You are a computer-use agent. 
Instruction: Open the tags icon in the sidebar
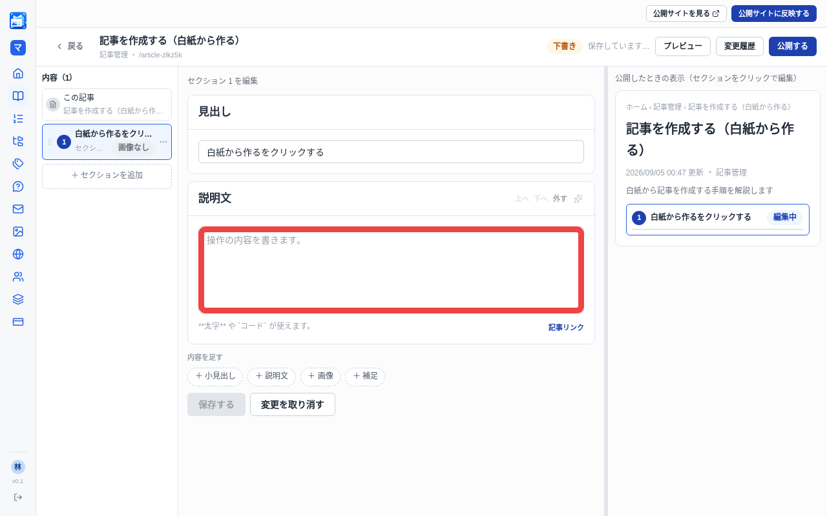point(18,164)
